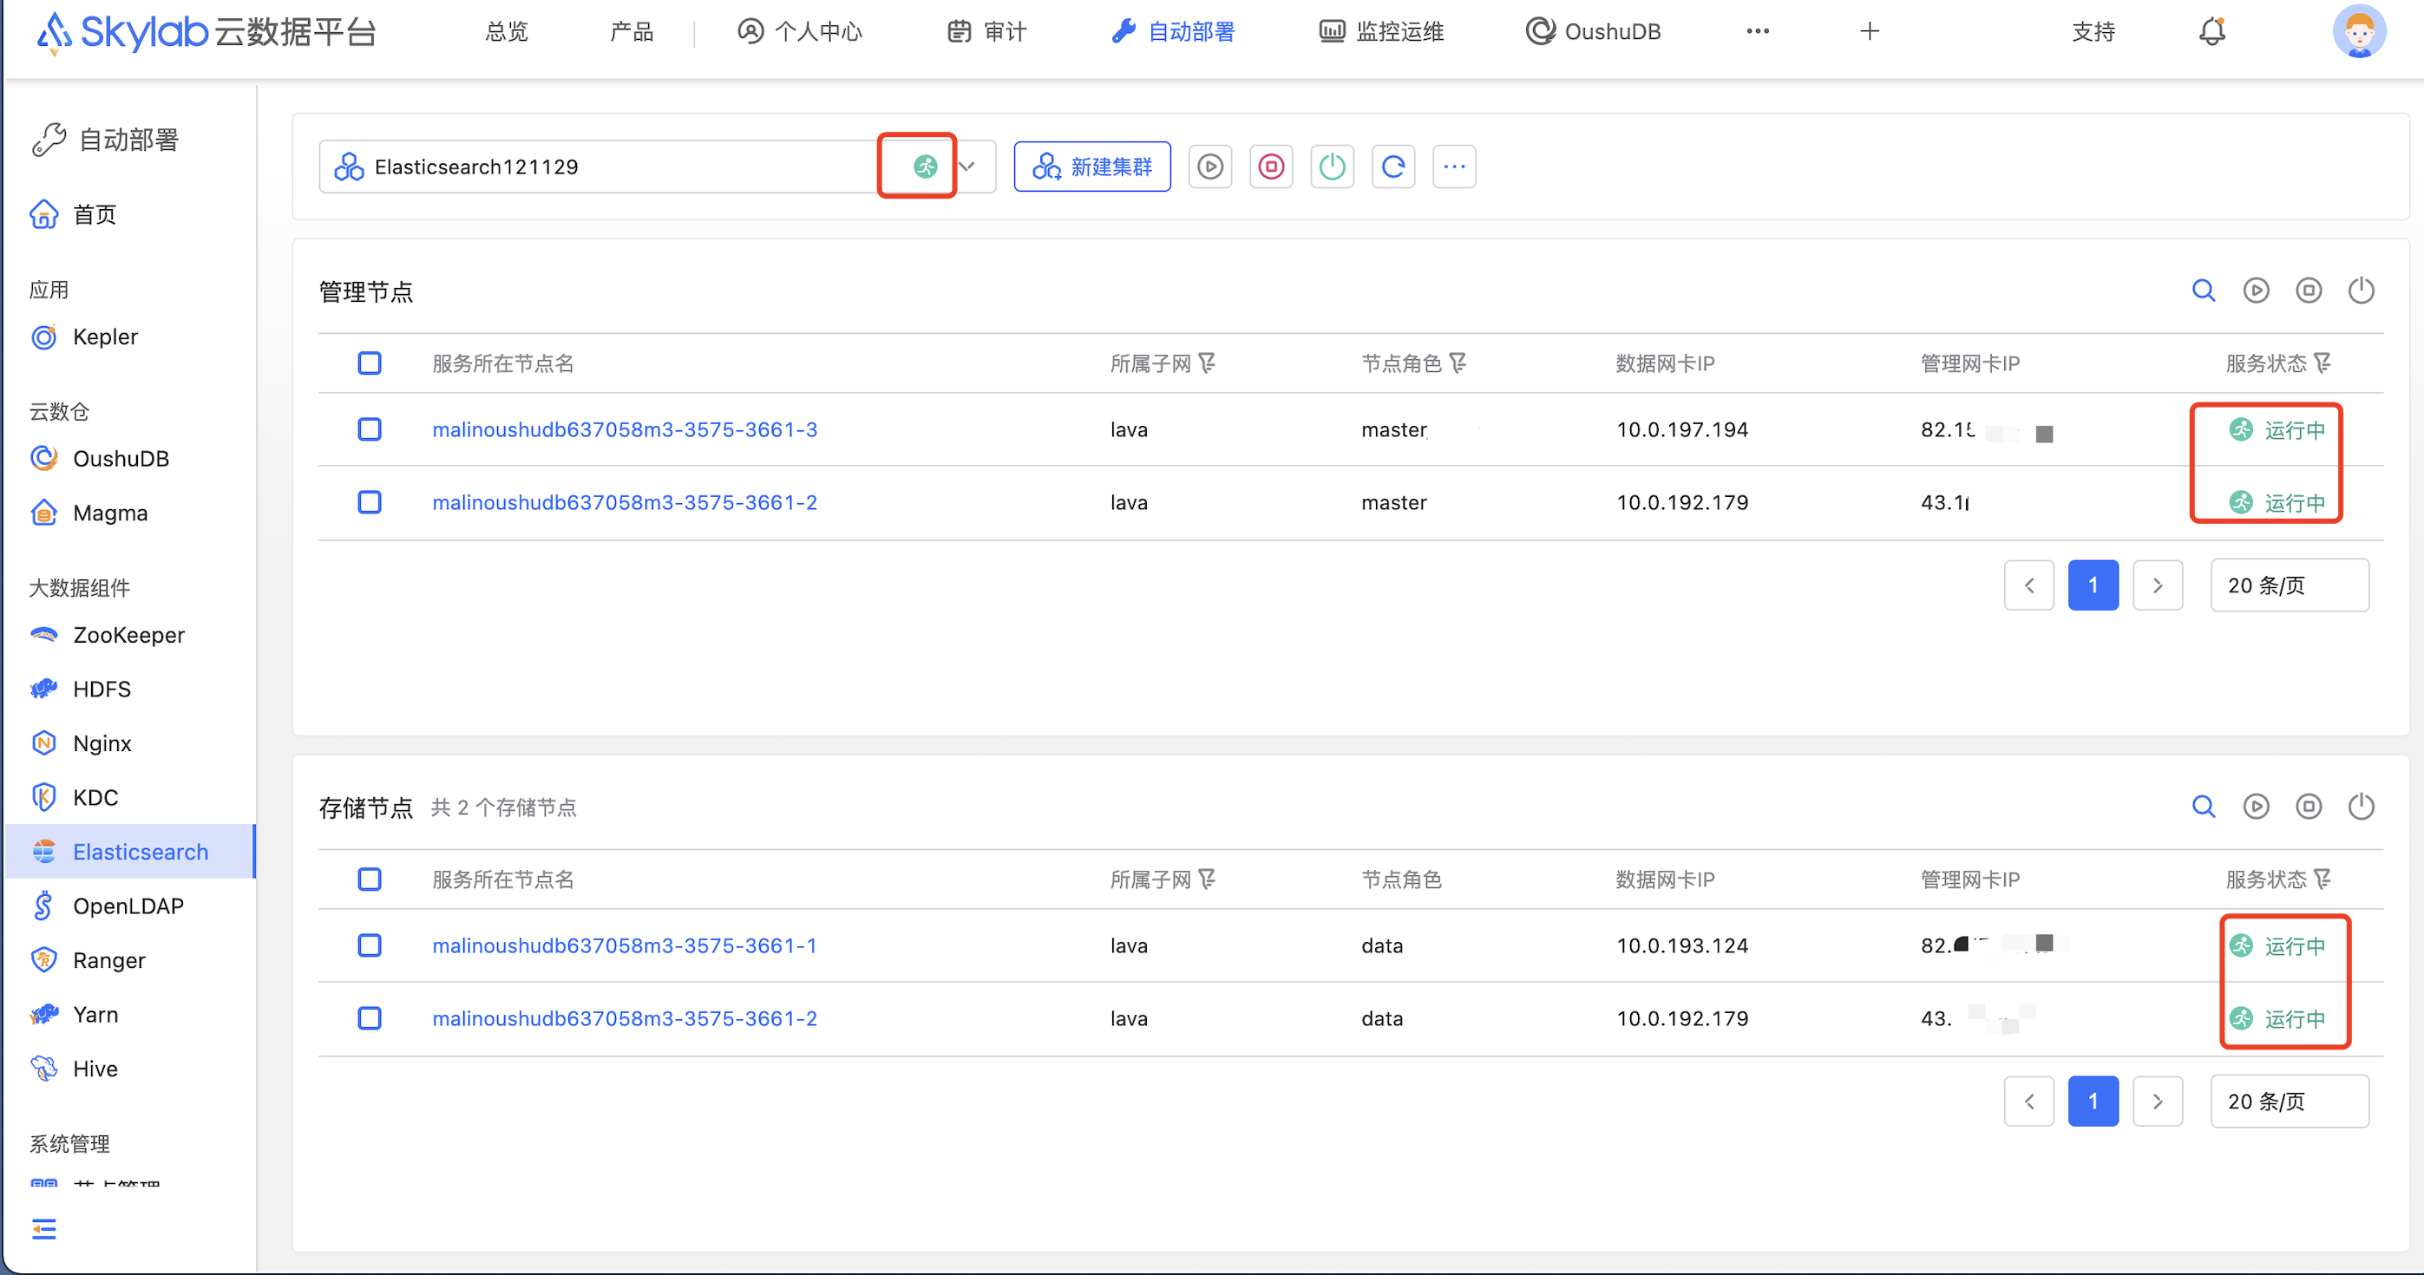Screen dimensions: 2424x1275
Task: Click the green power icon in cluster toolbar
Action: [x=1333, y=167]
